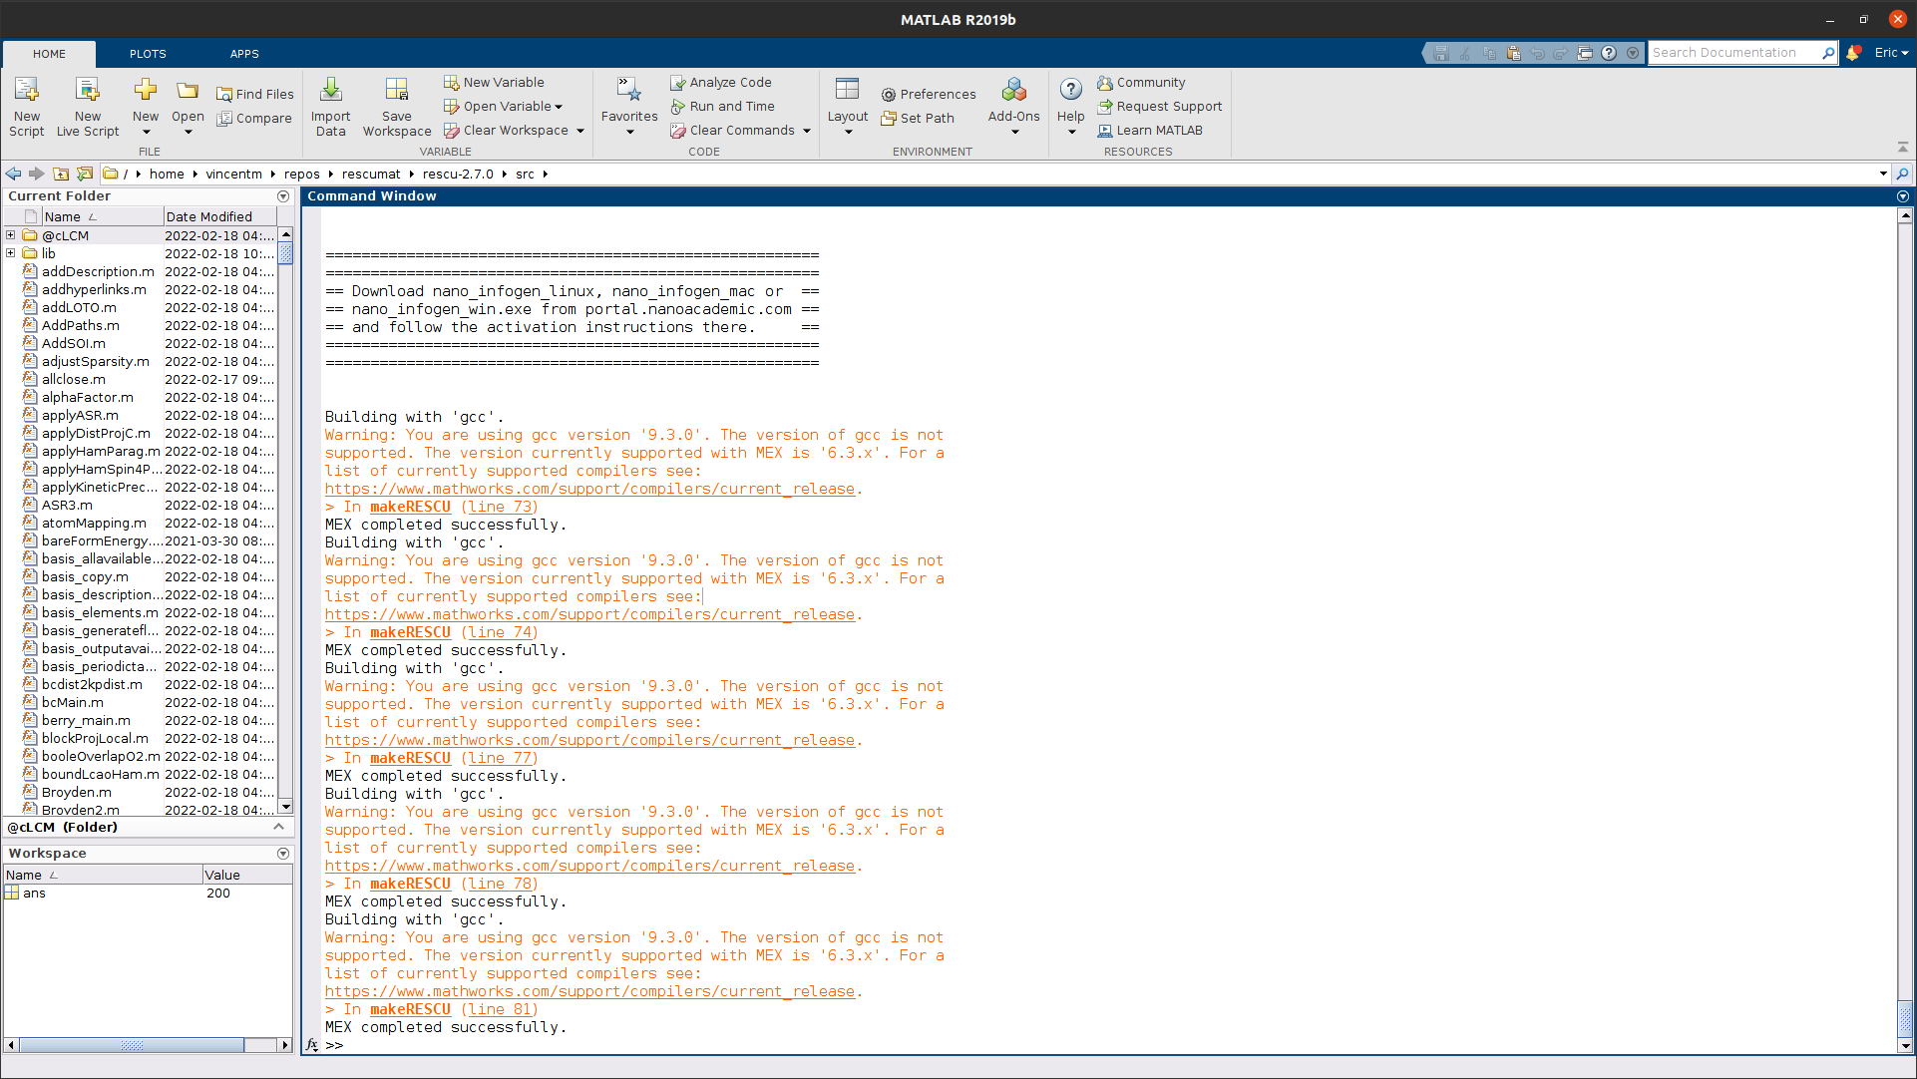This screenshot has width=1917, height=1079.
Task: Open the Eric account dropdown
Action: coord(1891,53)
